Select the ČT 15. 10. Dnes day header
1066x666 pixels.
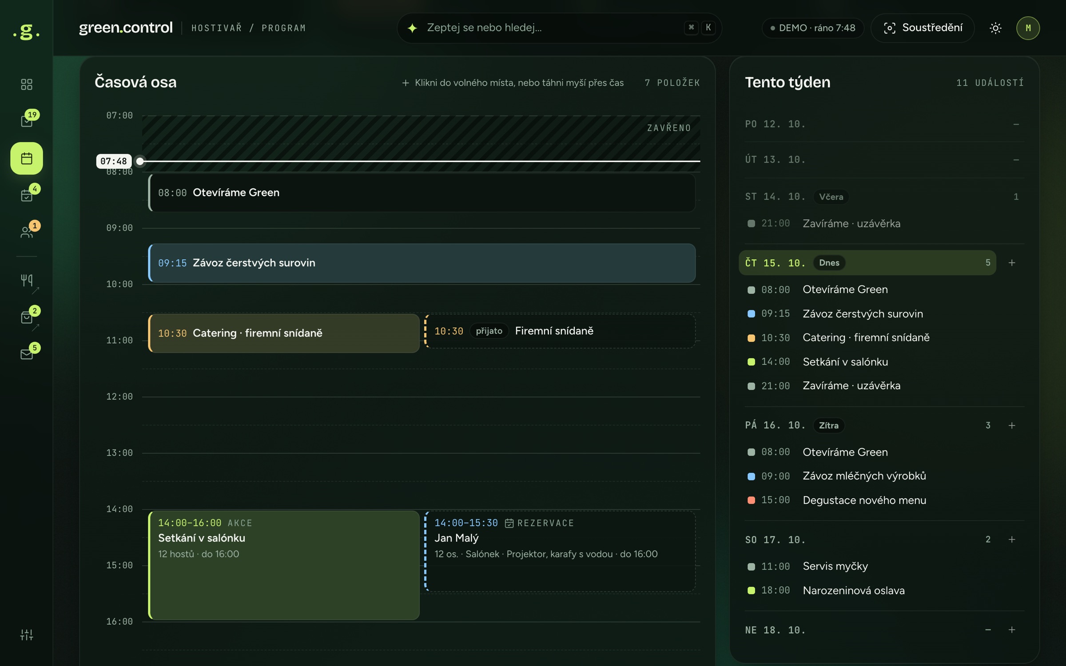[x=867, y=263]
